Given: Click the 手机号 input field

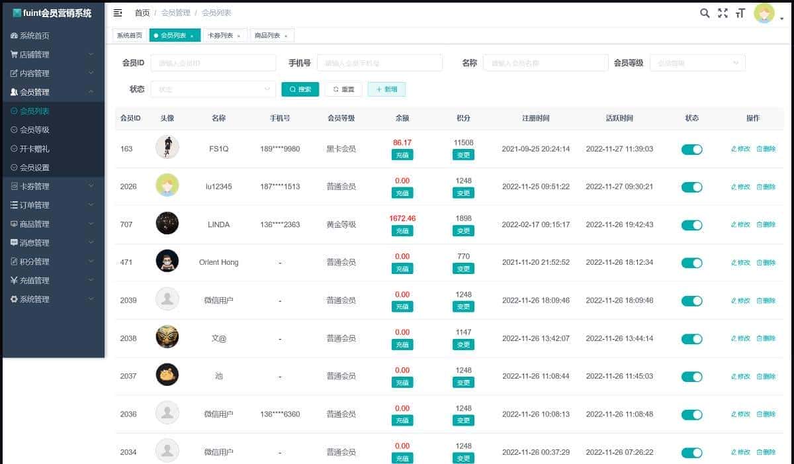Looking at the screenshot, I should pyautogui.click(x=380, y=62).
